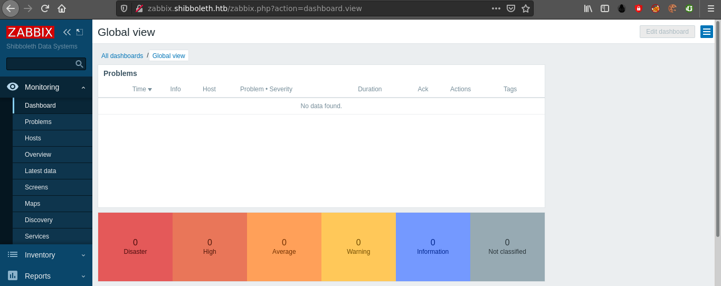Click the search magnifier icon in the sidebar

[79, 64]
